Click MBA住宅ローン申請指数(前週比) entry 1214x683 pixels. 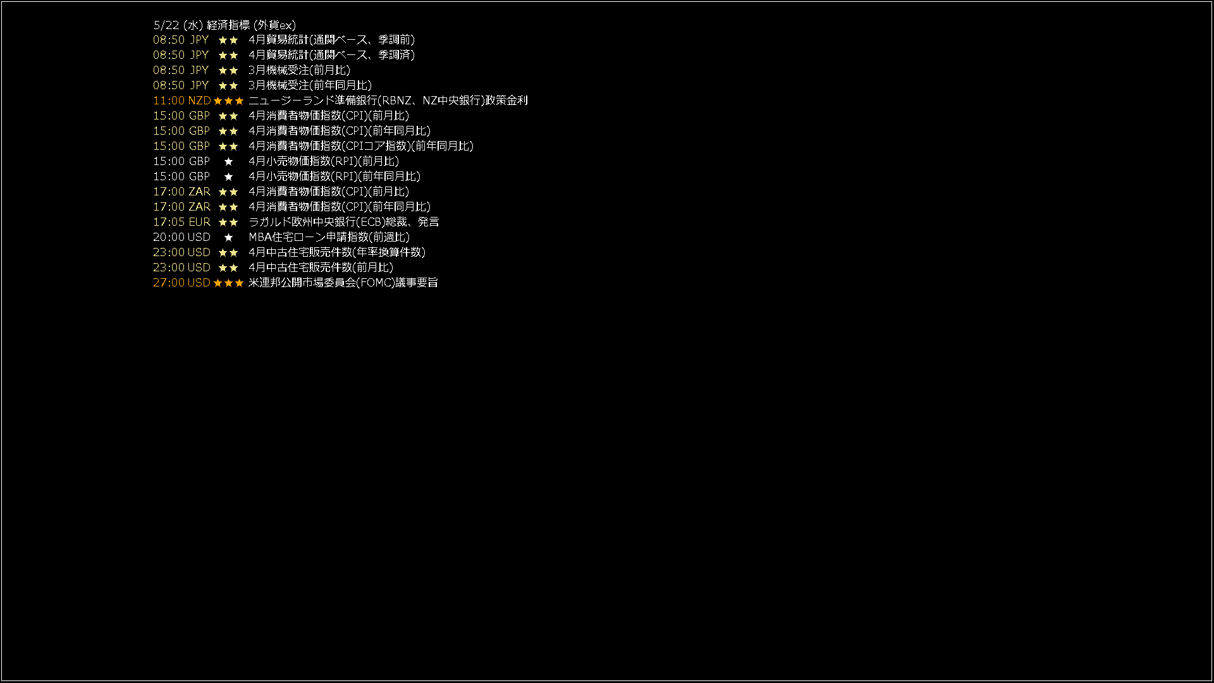point(329,237)
